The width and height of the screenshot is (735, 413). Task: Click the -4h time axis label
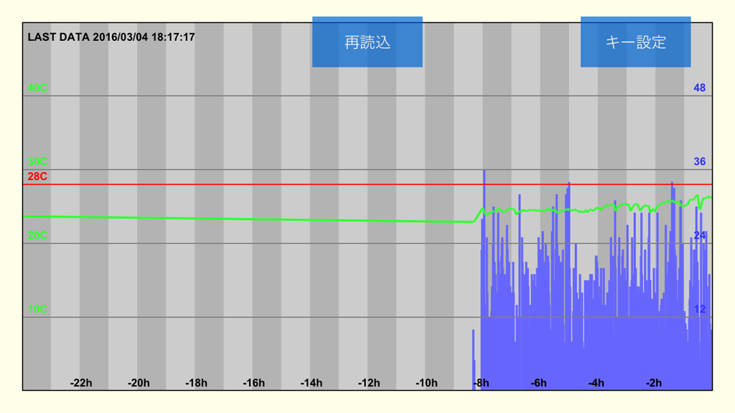596,383
